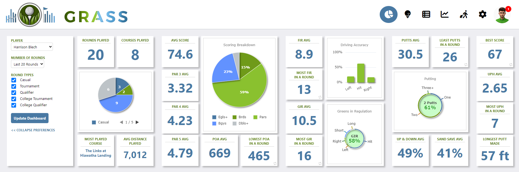
Task: Click the Pars legend color swatch
Action: [x=255, y=117]
